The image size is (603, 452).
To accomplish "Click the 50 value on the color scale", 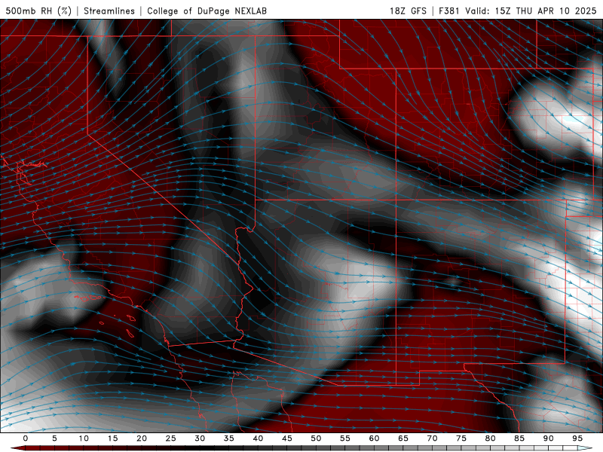I will pos(316,438).
